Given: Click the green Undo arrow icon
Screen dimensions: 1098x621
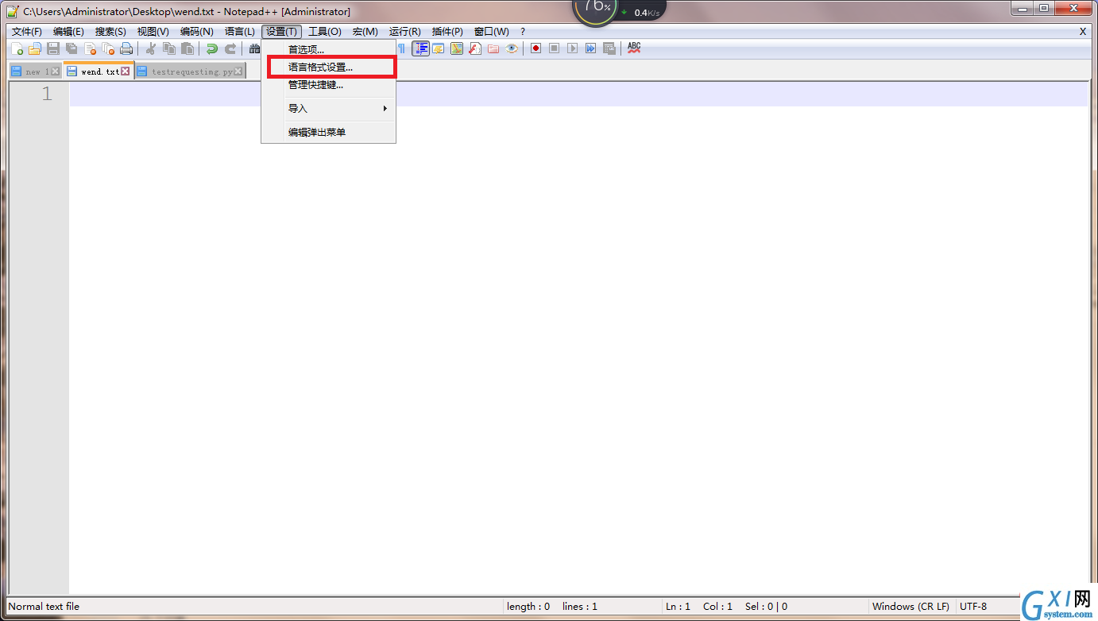Looking at the screenshot, I should [211, 48].
